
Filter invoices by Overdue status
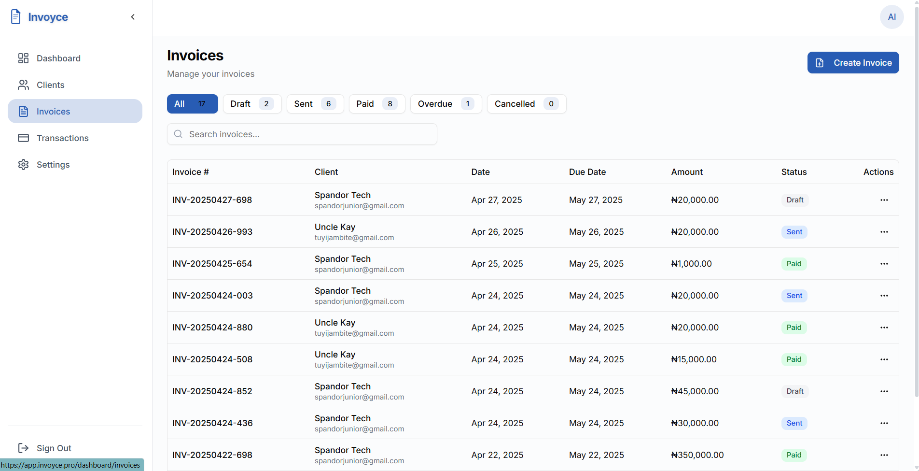[446, 104]
